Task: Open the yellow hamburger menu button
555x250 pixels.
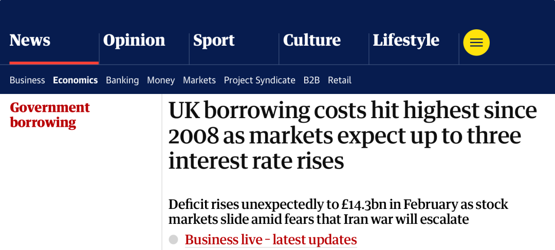Action: 476,43
